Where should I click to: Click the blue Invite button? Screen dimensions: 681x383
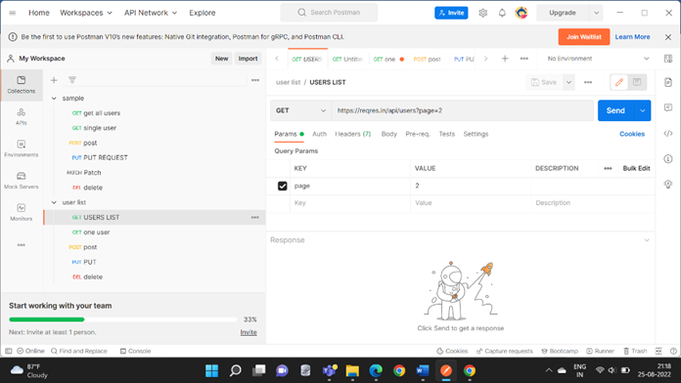(451, 13)
